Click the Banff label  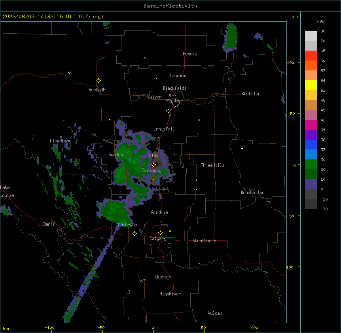click(49, 224)
